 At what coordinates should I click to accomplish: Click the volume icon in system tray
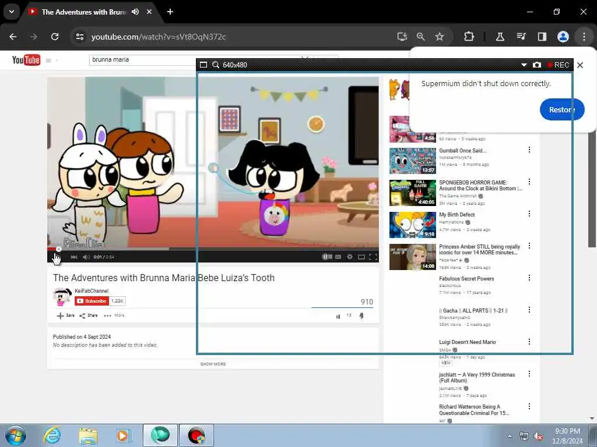click(x=538, y=437)
